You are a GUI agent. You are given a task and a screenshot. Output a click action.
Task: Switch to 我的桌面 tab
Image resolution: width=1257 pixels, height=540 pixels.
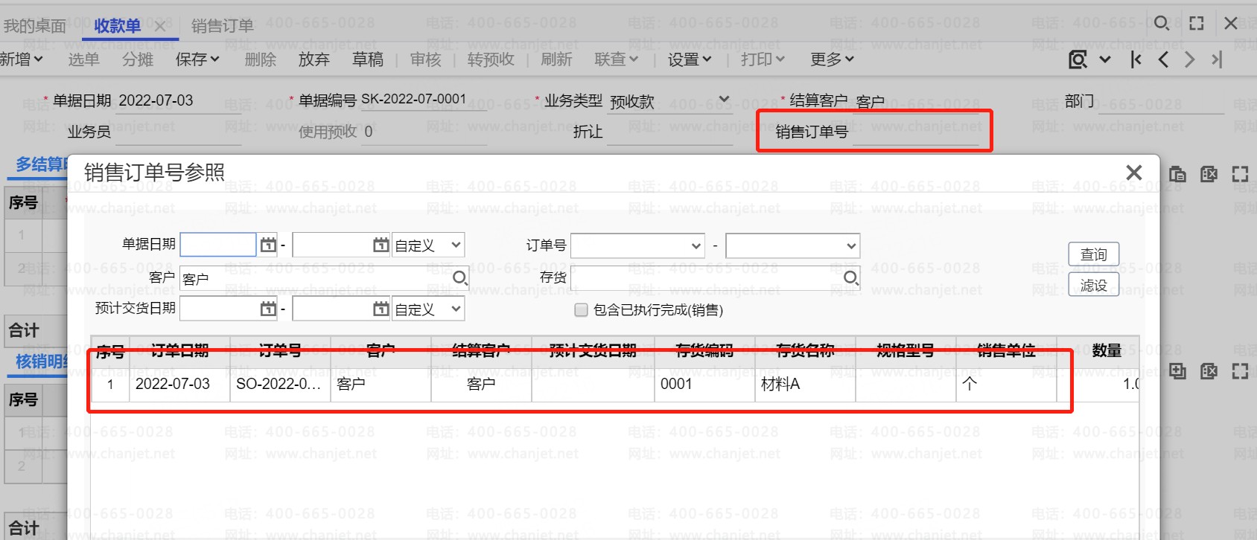click(34, 26)
